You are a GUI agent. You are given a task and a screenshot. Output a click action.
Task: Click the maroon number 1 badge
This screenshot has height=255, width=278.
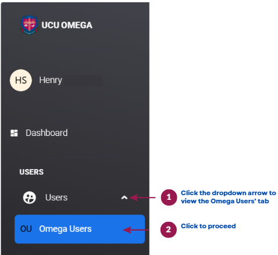(169, 197)
